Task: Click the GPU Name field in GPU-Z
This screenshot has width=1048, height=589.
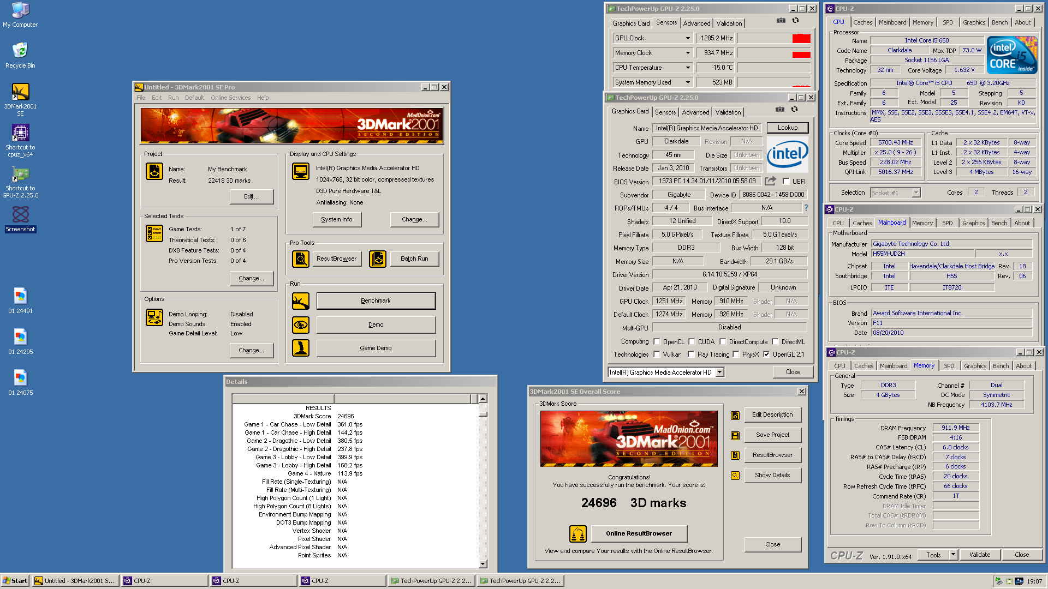Action: [707, 128]
